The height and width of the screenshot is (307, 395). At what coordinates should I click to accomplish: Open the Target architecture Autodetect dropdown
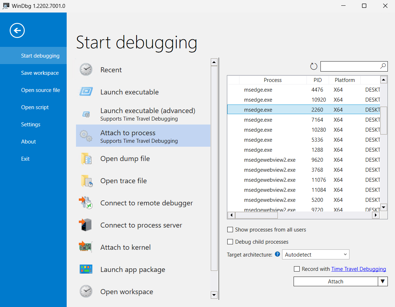pos(315,255)
